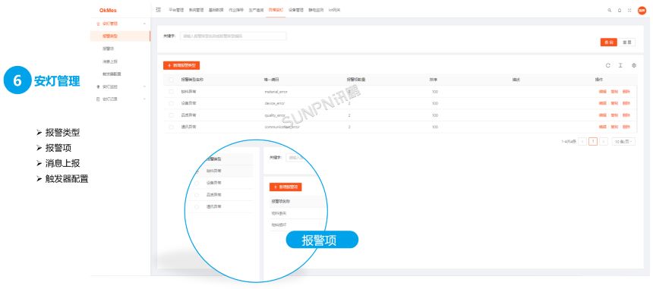Open the 10条/页 page-size dropdown
Screen dimensions: 653x289
tap(623, 142)
